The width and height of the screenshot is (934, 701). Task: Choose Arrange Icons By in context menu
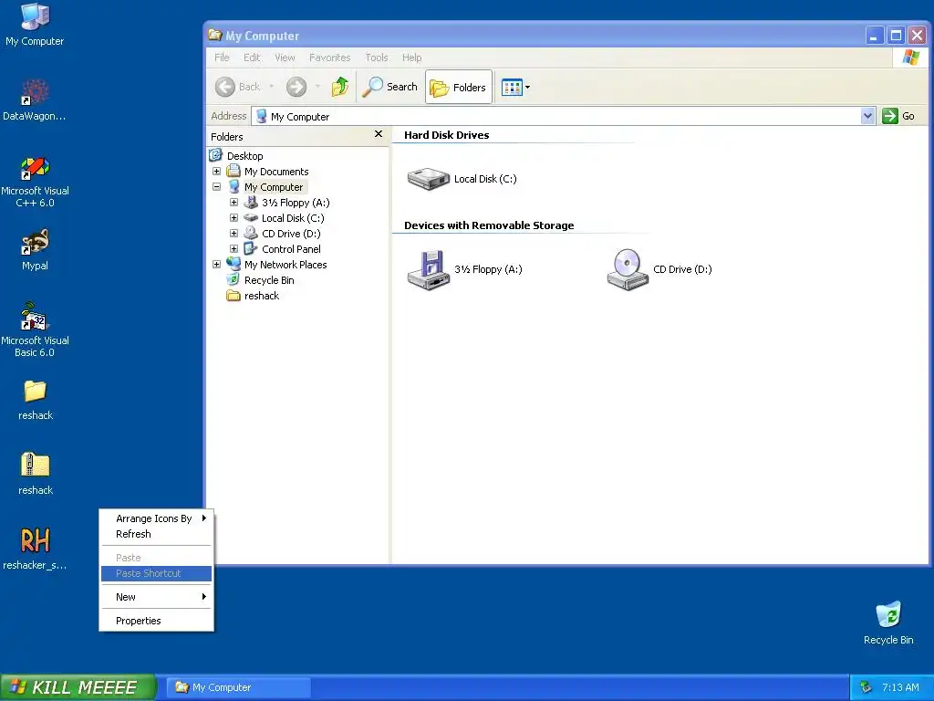[x=156, y=518]
